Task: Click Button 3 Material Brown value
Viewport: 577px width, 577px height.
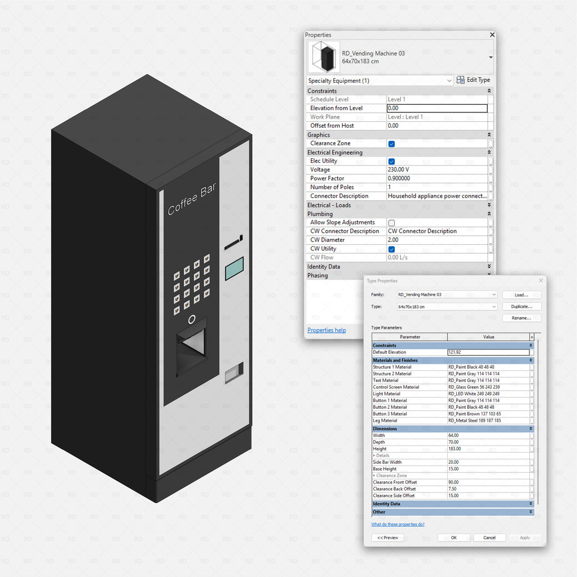Action: [x=488, y=414]
